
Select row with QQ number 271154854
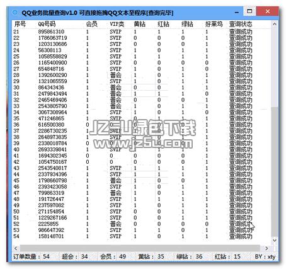point(133,212)
